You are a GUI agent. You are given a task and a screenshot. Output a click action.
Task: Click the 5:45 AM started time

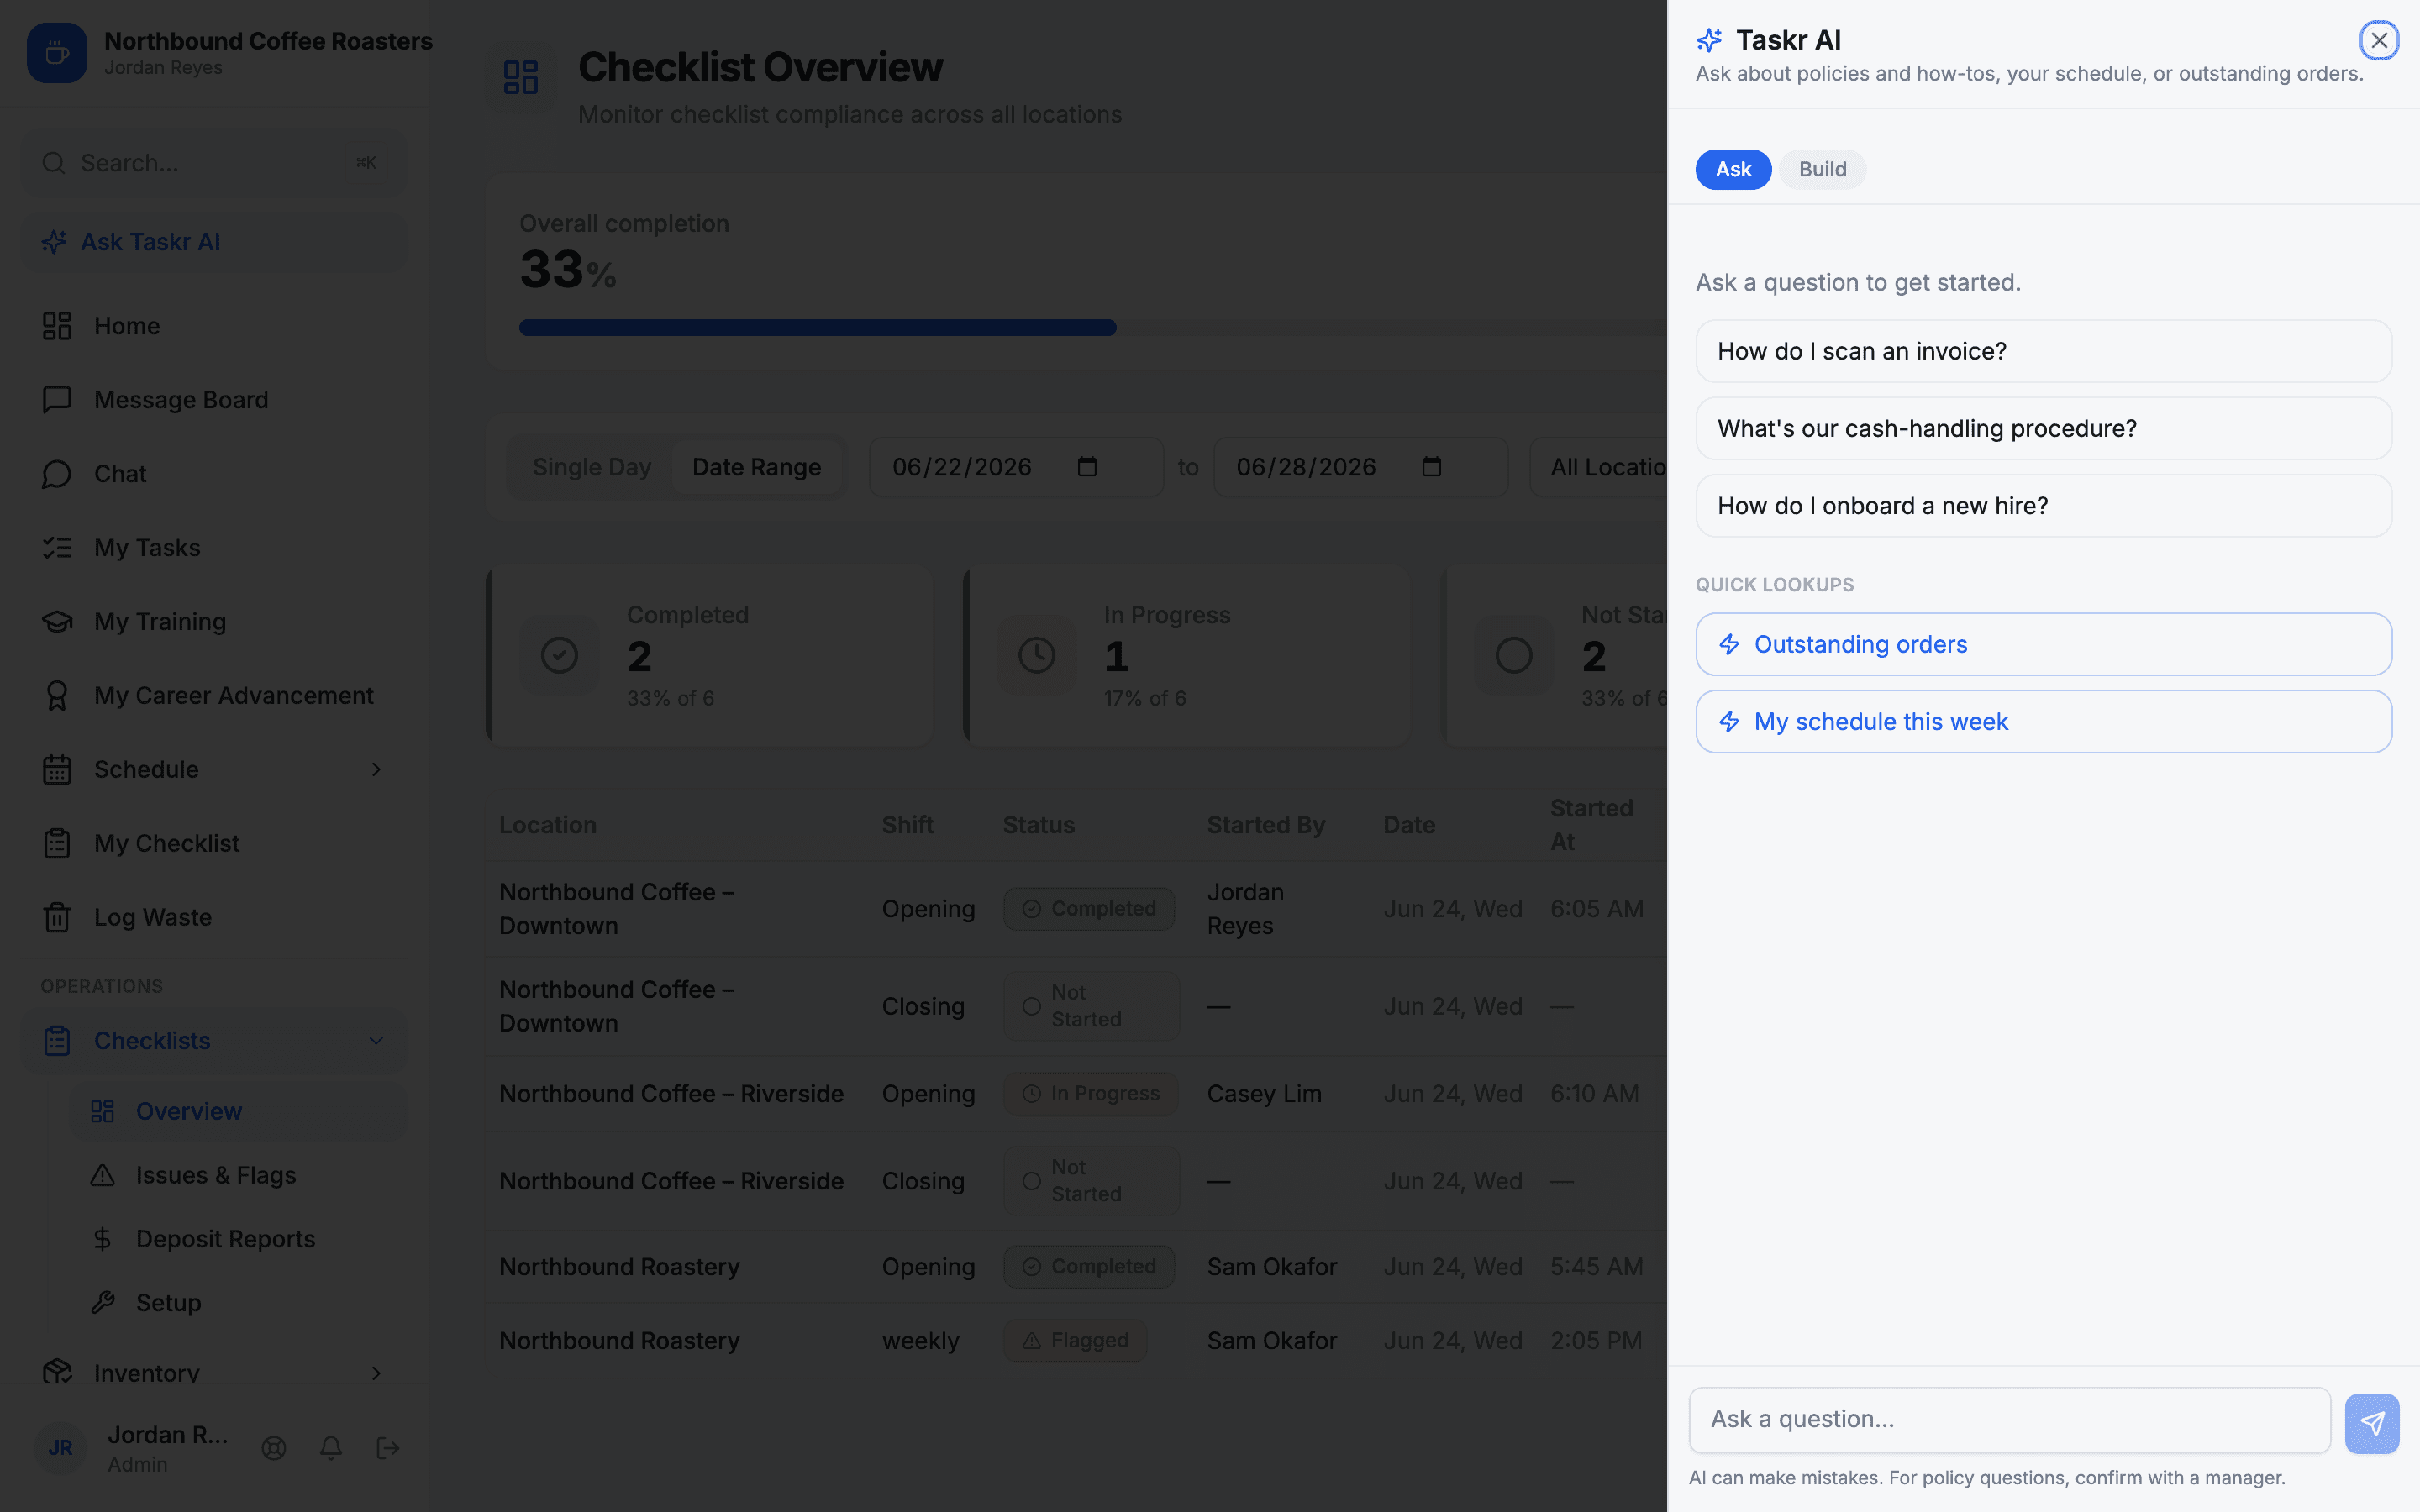[1596, 1267]
